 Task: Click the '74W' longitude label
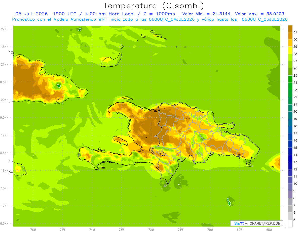coord(92,230)
